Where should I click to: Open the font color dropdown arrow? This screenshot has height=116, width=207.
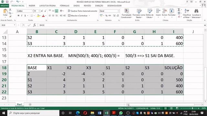tap(46, 16)
